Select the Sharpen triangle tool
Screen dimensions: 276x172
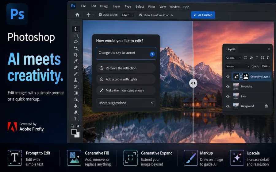[x=76, y=100]
